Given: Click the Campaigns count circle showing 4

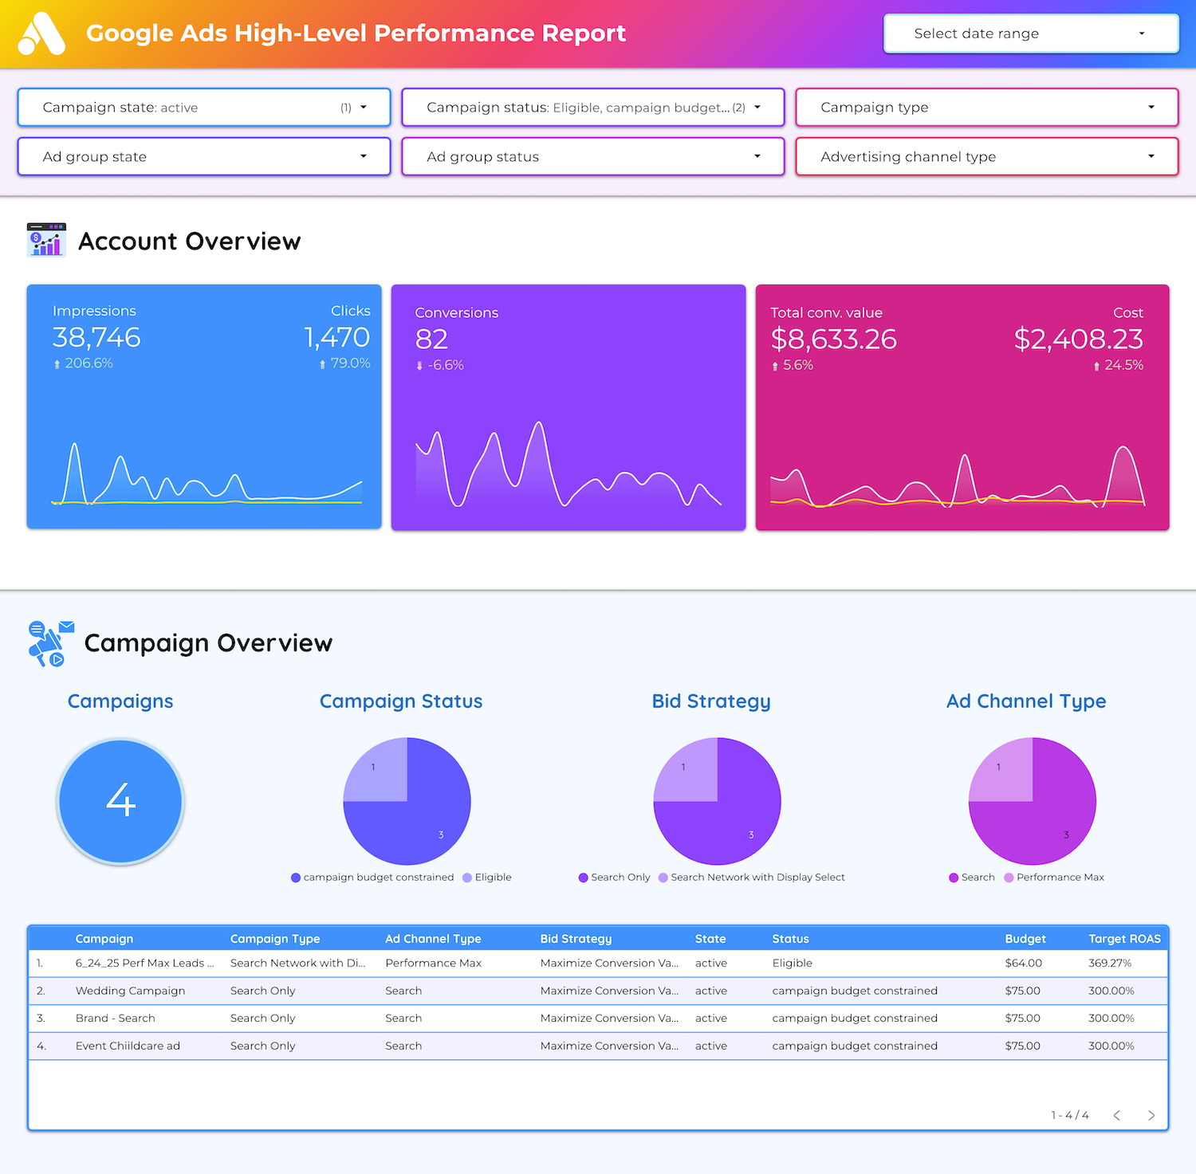Looking at the screenshot, I should [x=120, y=801].
